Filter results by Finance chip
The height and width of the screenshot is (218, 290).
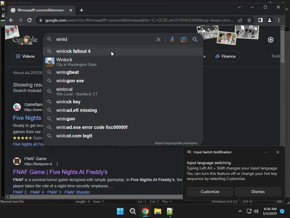pos(225,56)
